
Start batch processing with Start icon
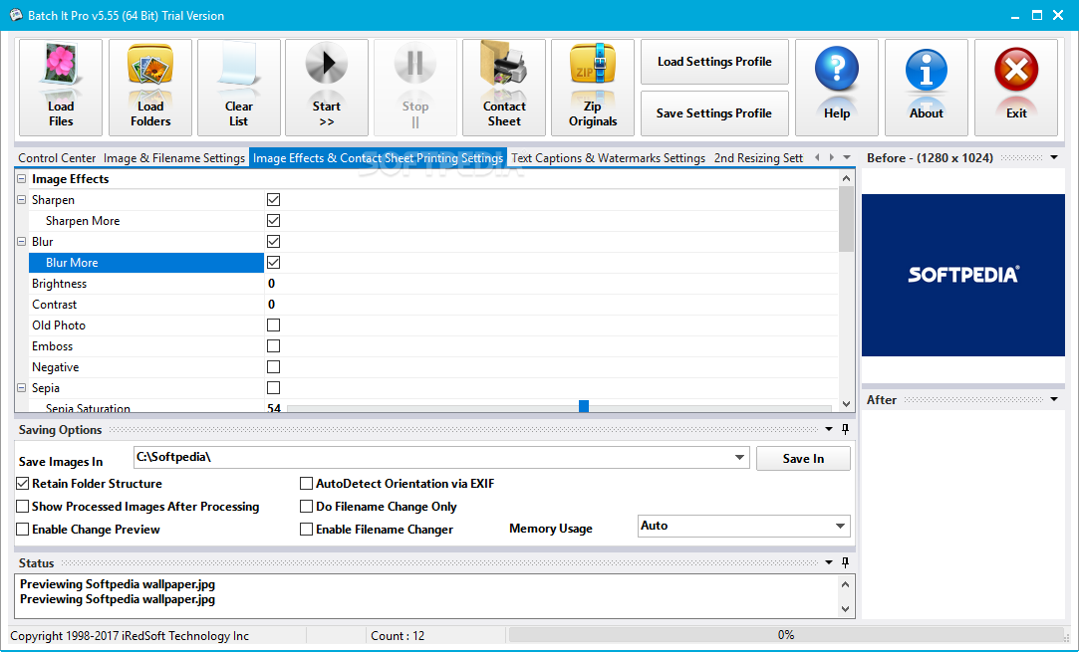click(327, 88)
